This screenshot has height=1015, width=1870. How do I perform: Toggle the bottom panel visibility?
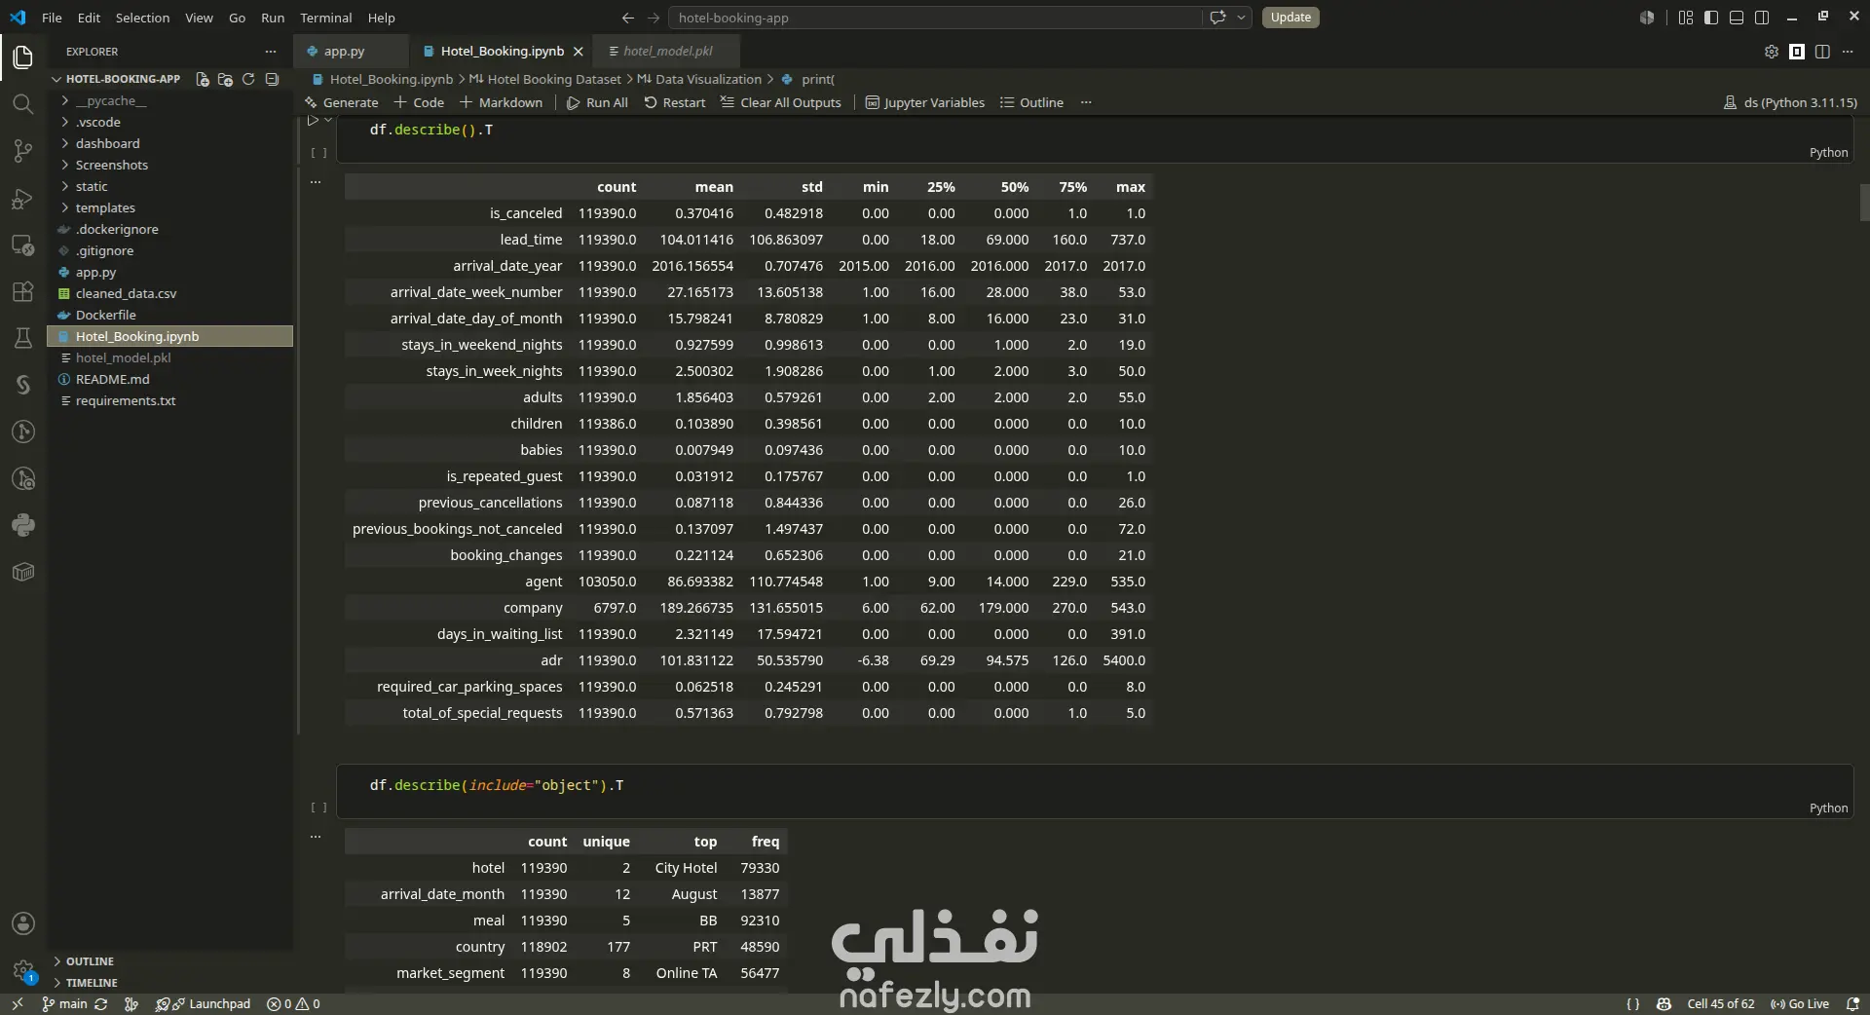pyautogui.click(x=1737, y=18)
